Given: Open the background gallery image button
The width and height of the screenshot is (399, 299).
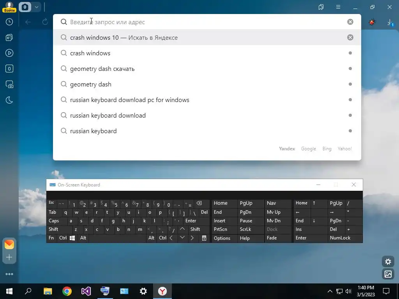Looking at the screenshot, I should click(x=388, y=274).
